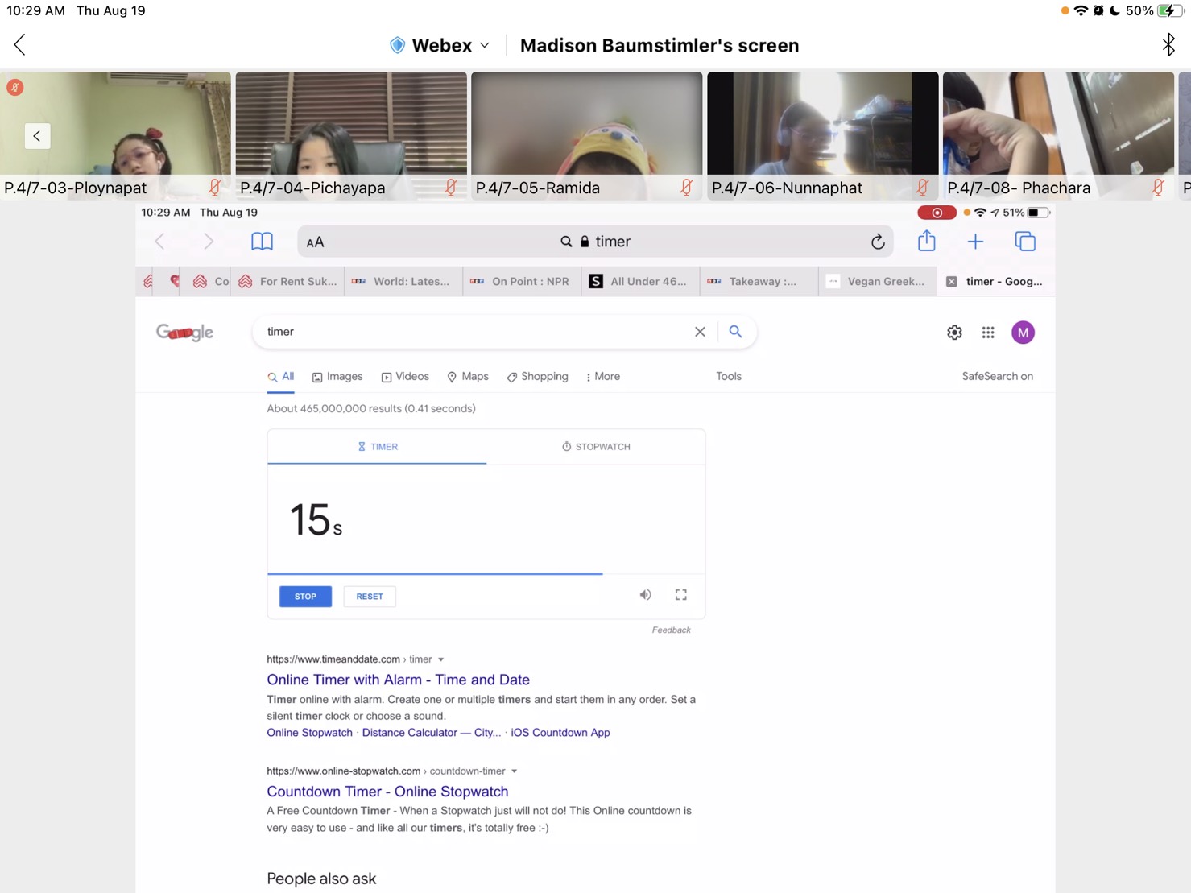The width and height of the screenshot is (1191, 893).
Task: Switch to For Rent Suk... tab
Action: click(x=287, y=281)
